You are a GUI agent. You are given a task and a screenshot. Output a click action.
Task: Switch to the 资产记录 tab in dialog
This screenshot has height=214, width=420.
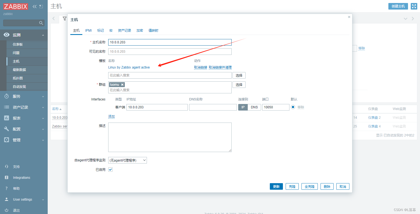coord(125,30)
